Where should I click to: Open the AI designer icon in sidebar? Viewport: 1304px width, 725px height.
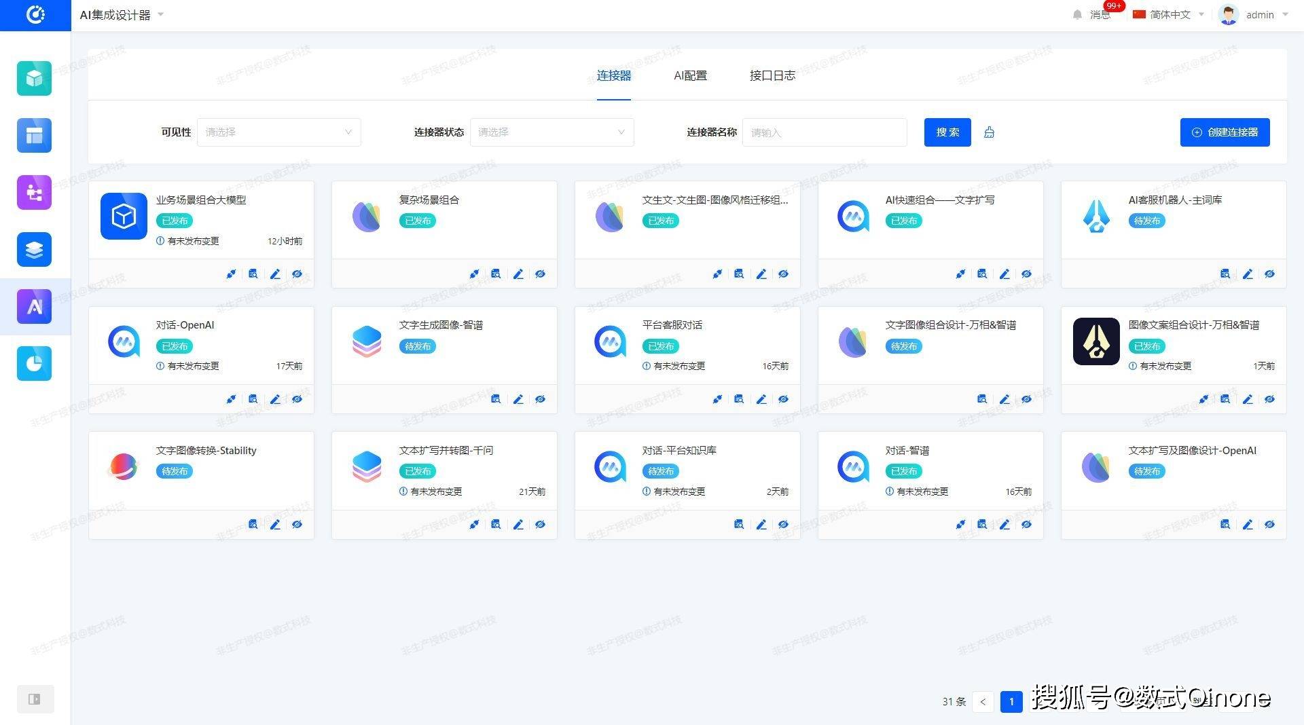point(34,306)
